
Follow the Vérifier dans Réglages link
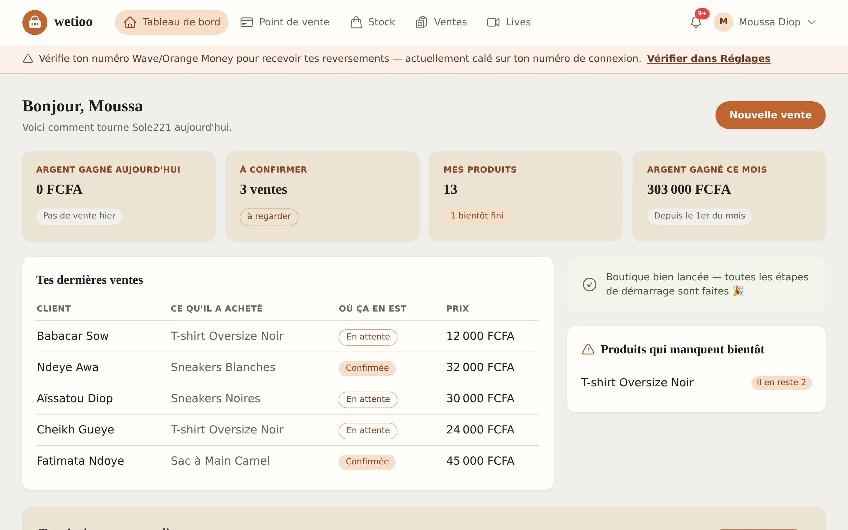click(708, 59)
